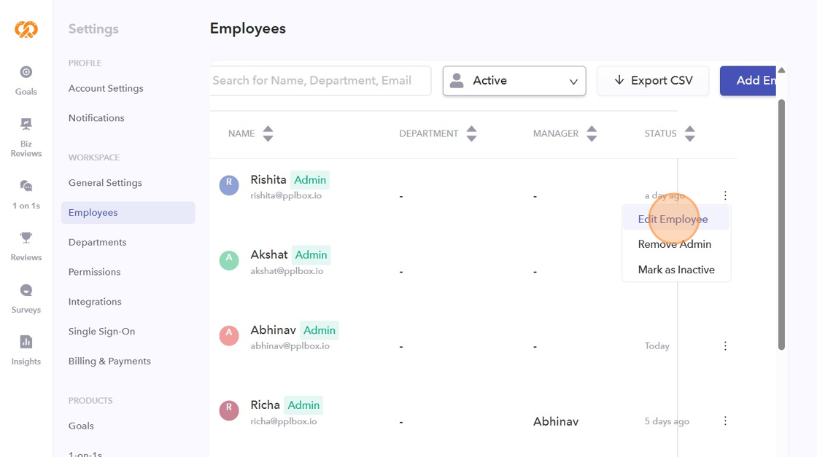Sort by Manager column arrows
Screen dimensions: 817x457
(x=592, y=133)
